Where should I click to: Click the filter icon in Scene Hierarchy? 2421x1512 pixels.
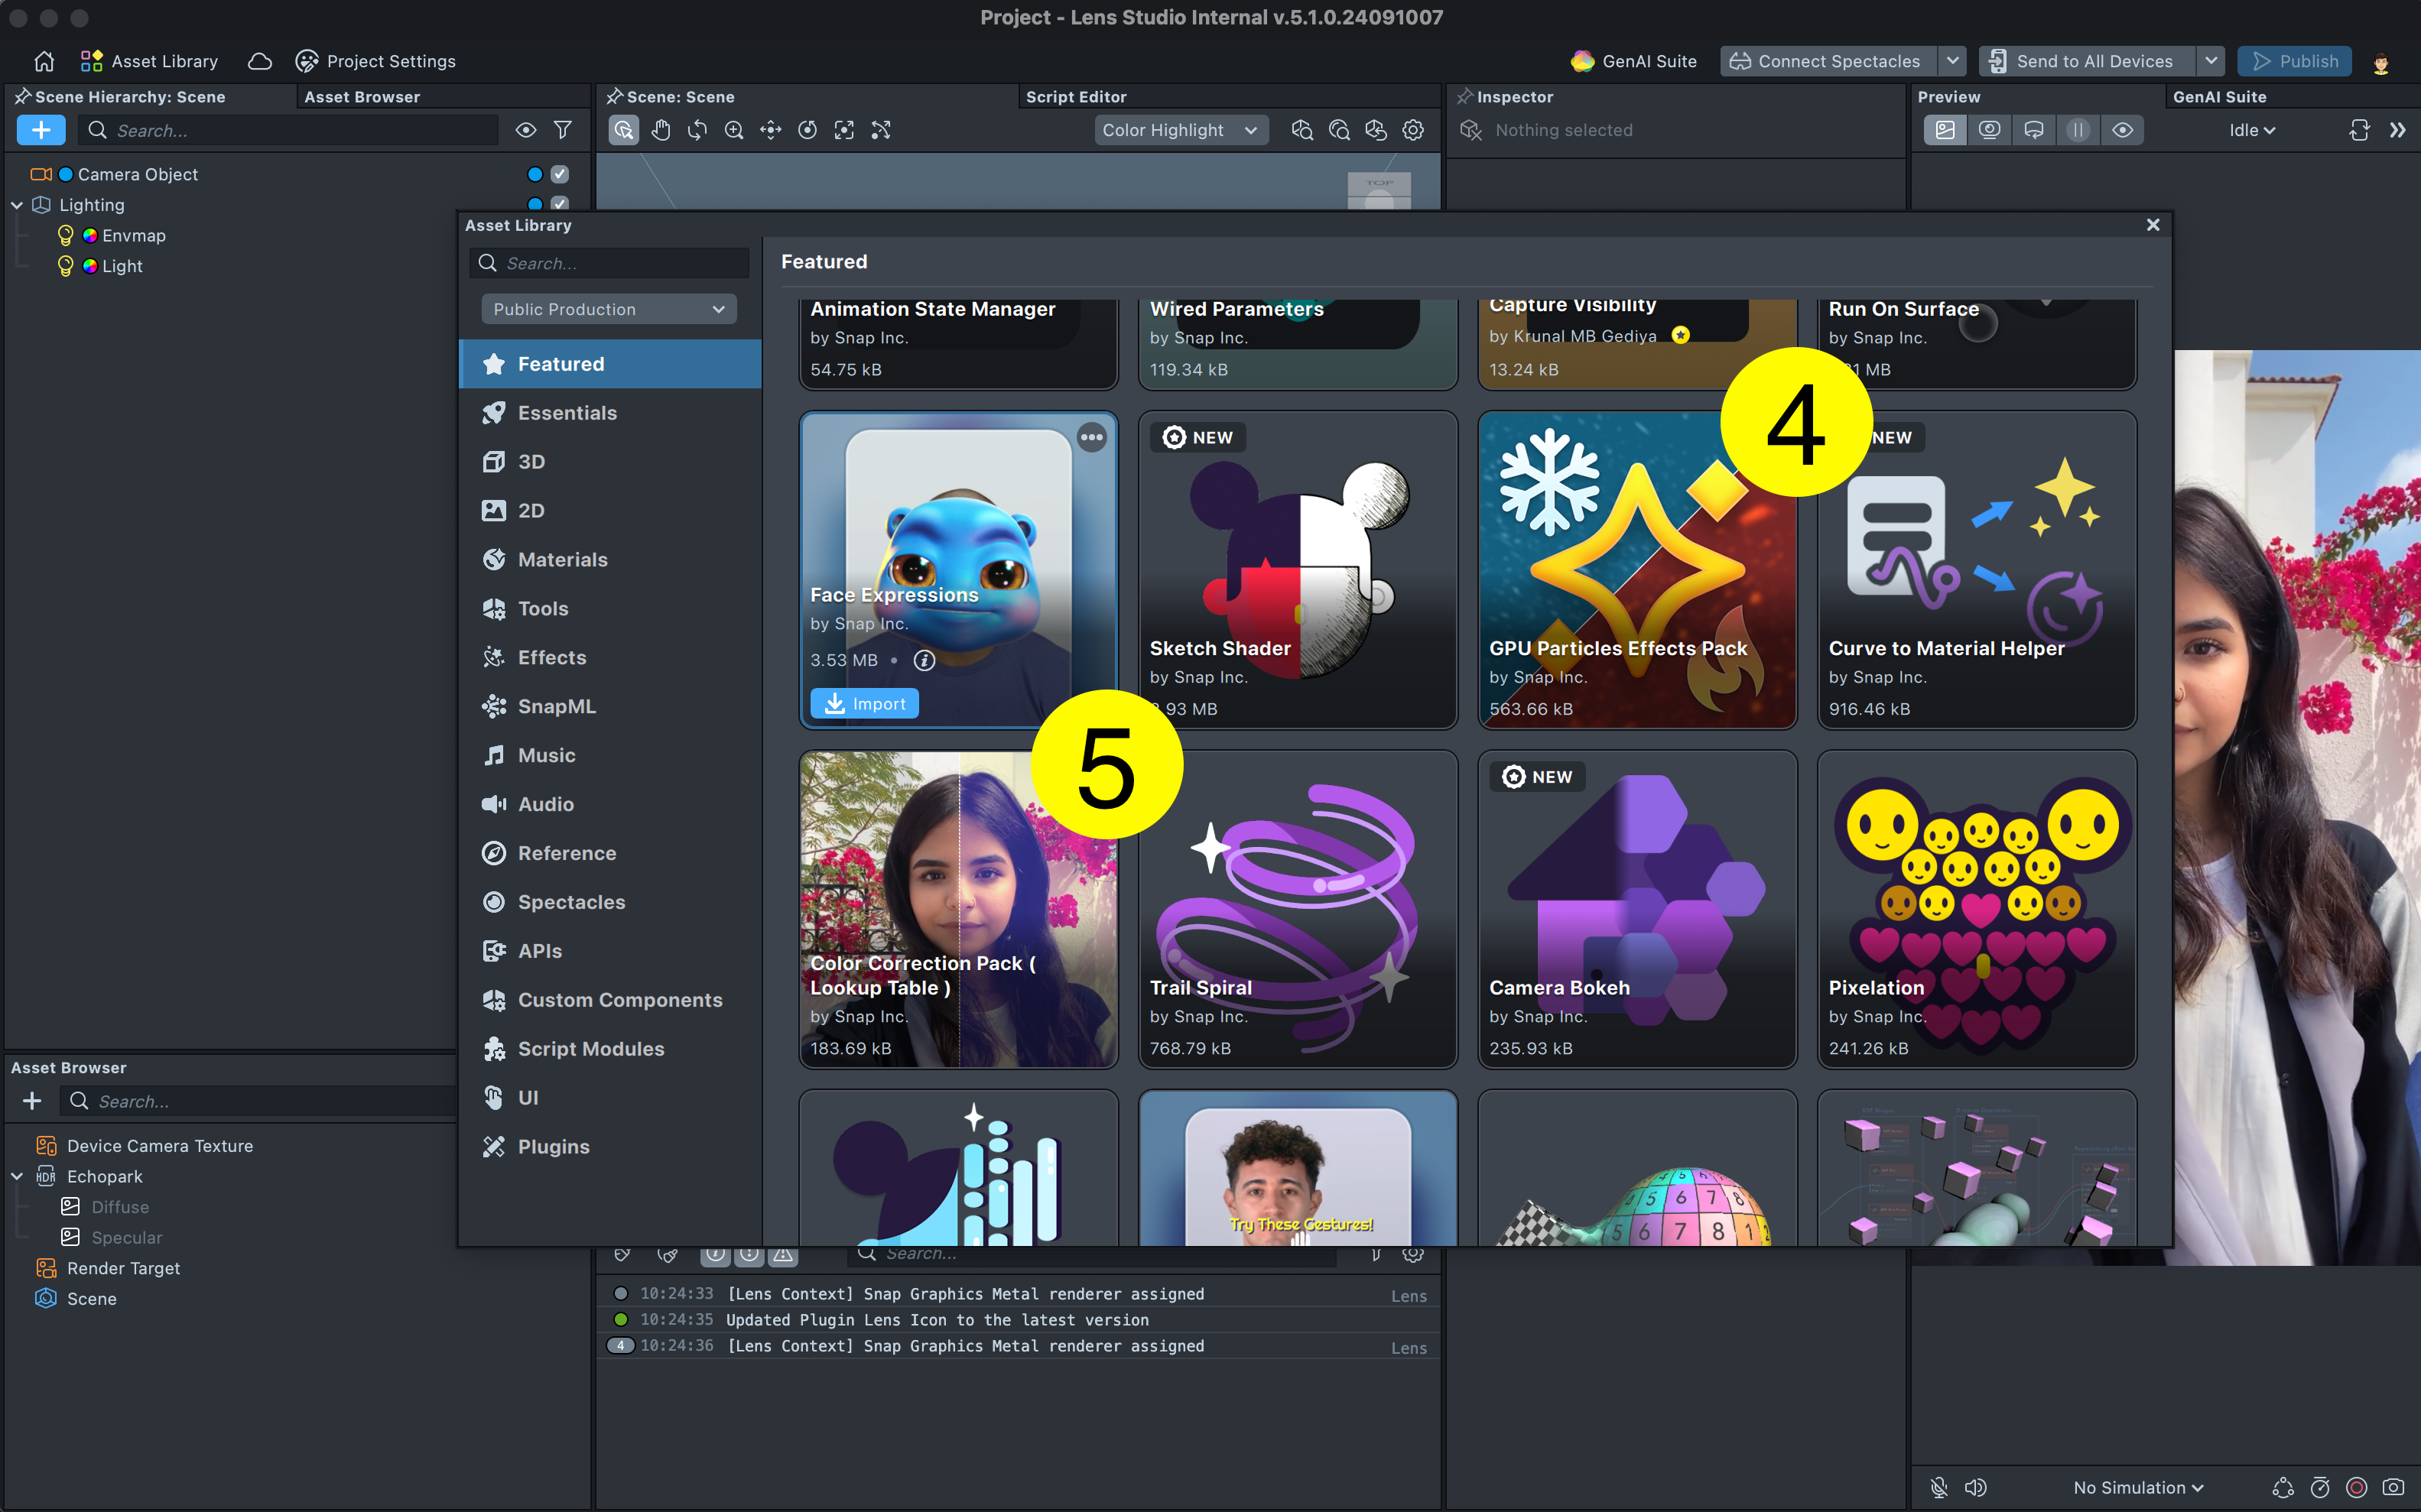click(564, 130)
